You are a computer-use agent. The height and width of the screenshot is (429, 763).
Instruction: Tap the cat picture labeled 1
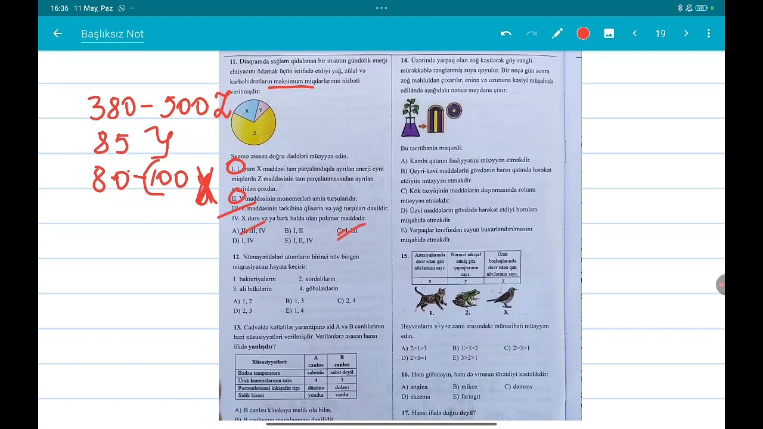coord(431,299)
